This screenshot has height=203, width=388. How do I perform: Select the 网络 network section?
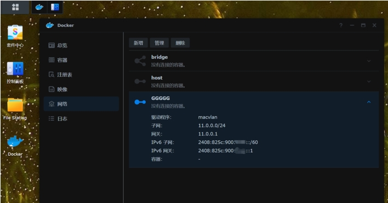tap(81, 104)
